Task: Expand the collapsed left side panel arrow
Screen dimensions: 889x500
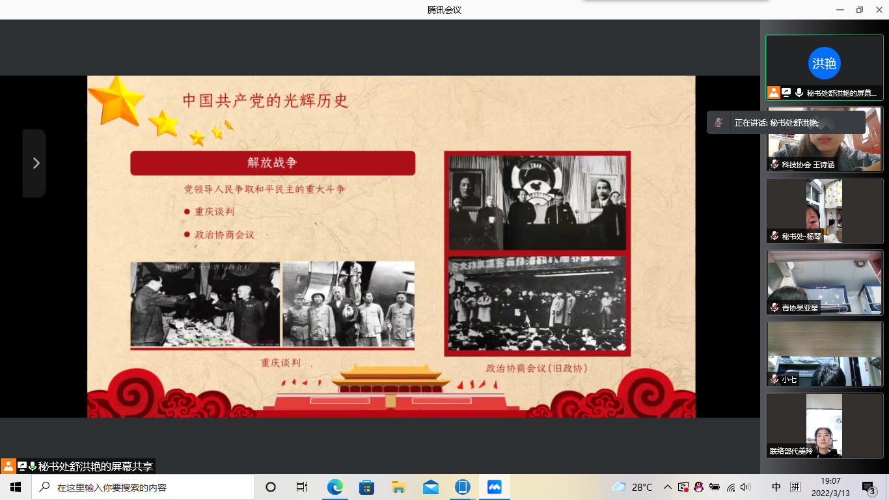Action: point(35,163)
